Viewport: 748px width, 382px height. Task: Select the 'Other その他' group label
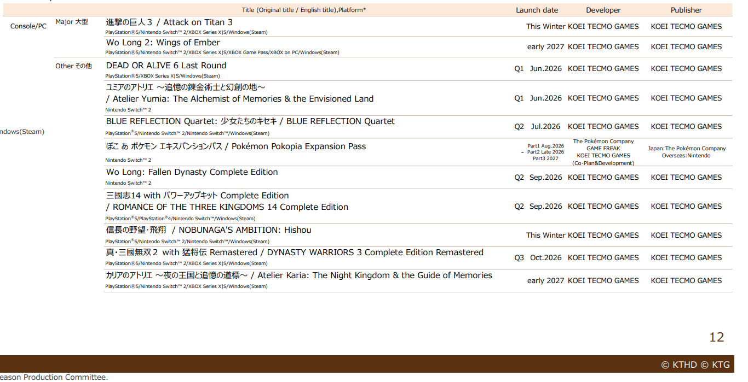click(x=73, y=66)
